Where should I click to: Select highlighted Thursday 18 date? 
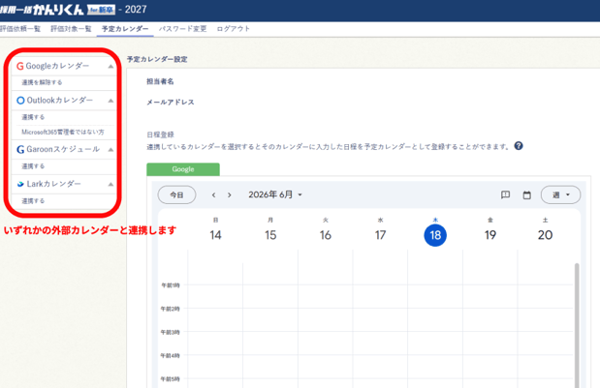pyautogui.click(x=435, y=235)
